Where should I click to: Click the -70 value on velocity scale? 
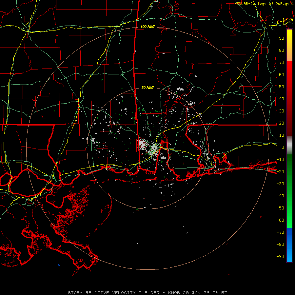280,232
